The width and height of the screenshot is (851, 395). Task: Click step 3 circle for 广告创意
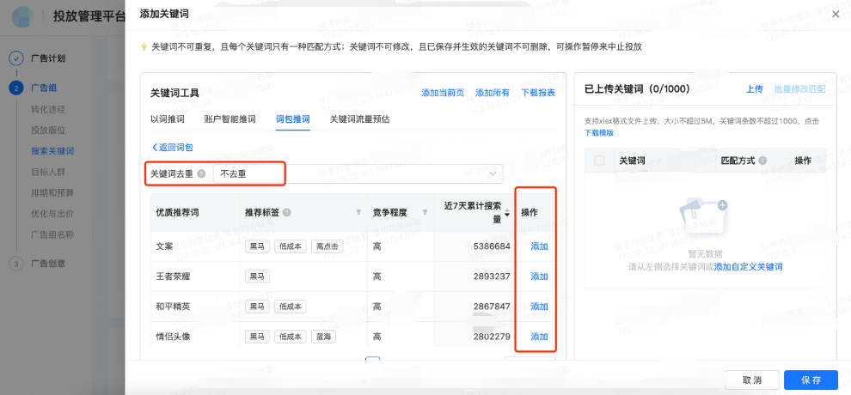coord(16,264)
